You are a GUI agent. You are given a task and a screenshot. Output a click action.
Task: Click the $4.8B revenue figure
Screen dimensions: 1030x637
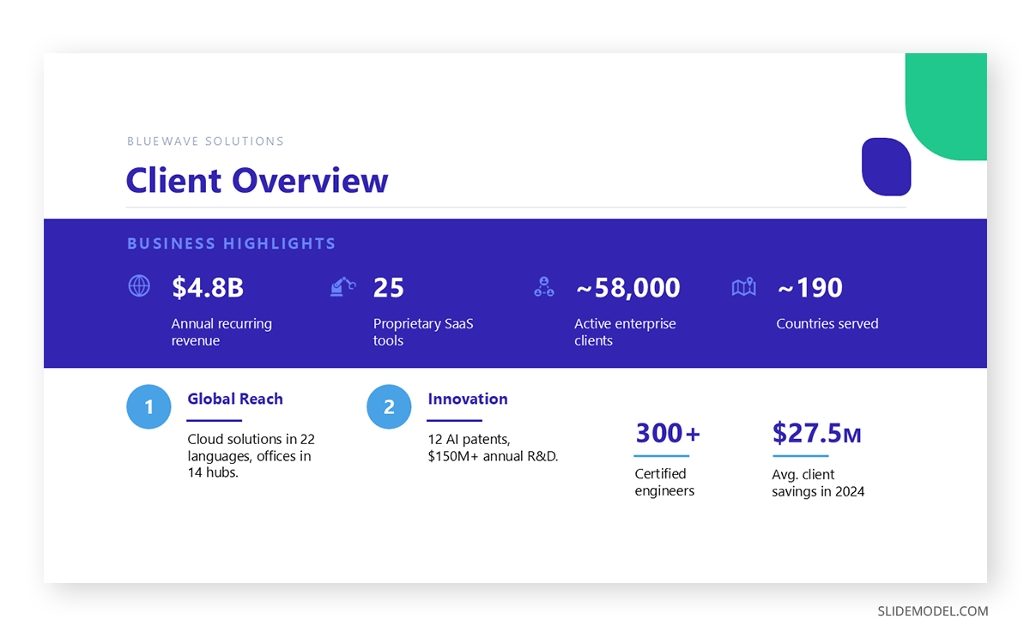(208, 287)
